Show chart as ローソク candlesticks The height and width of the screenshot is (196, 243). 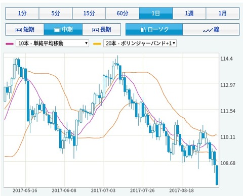click(x=154, y=30)
